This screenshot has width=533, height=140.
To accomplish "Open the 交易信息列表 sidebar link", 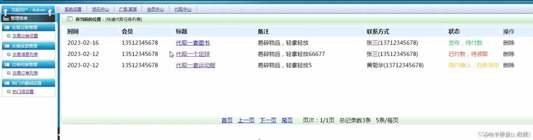I will point(25,54).
